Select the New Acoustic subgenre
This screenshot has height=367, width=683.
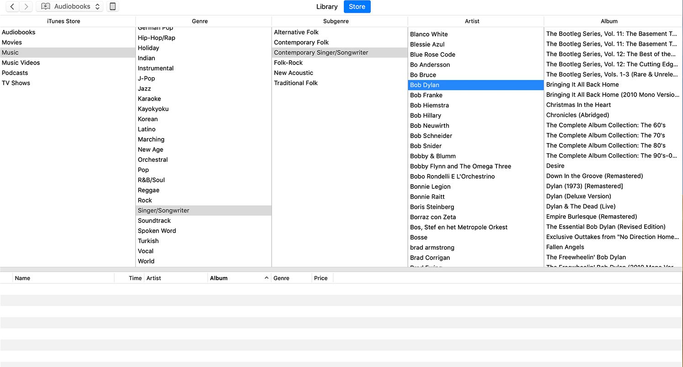tap(340, 73)
